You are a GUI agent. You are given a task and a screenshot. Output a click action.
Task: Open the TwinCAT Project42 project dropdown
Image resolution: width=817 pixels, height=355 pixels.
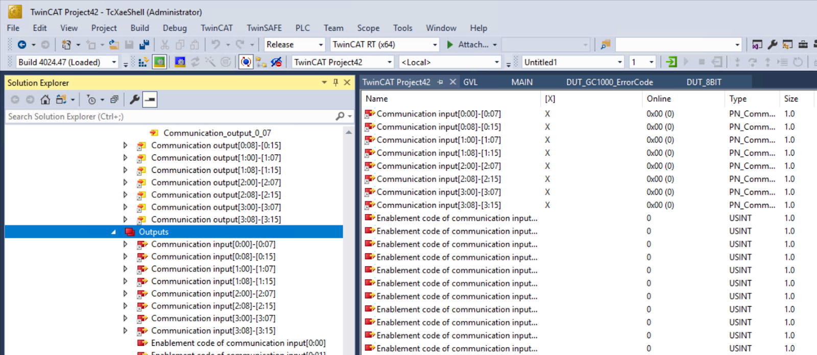tap(390, 62)
